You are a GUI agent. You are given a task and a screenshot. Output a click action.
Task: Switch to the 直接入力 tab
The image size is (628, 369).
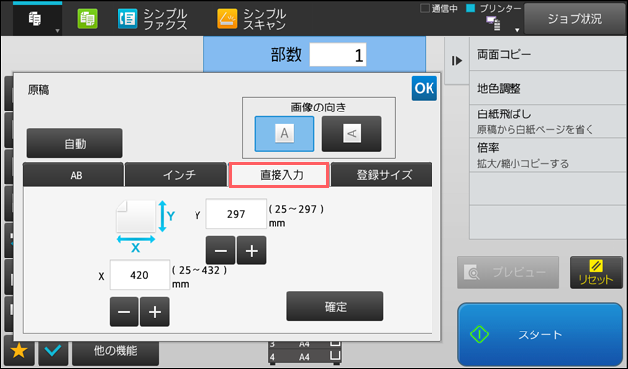click(x=278, y=175)
